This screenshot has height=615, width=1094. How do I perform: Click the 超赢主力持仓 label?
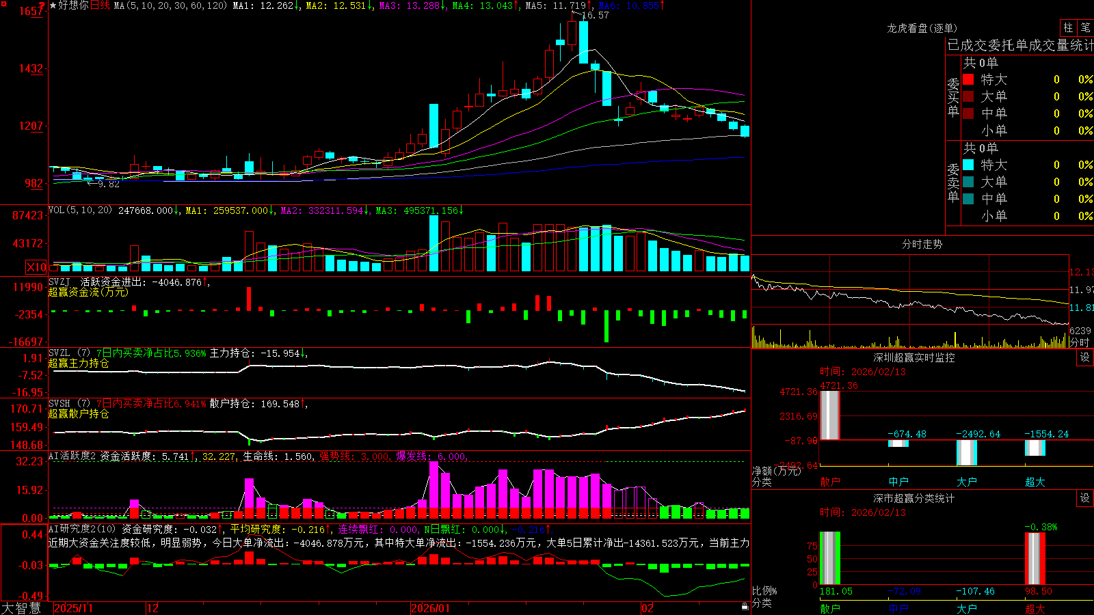coord(79,363)
